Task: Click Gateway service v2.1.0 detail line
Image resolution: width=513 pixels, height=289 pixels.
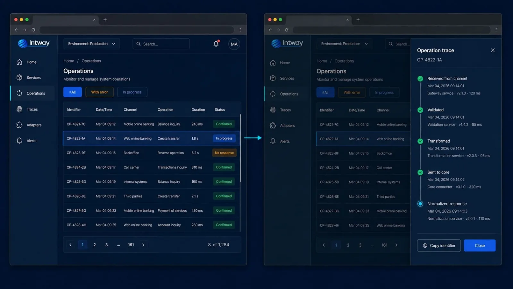Action: [454, 93]
